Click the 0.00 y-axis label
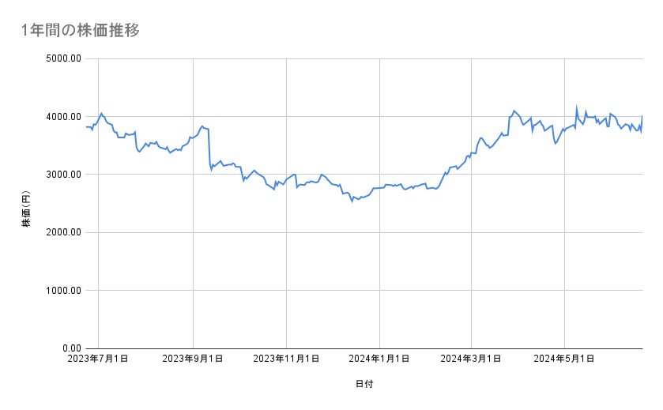 (x=71, y=348)
